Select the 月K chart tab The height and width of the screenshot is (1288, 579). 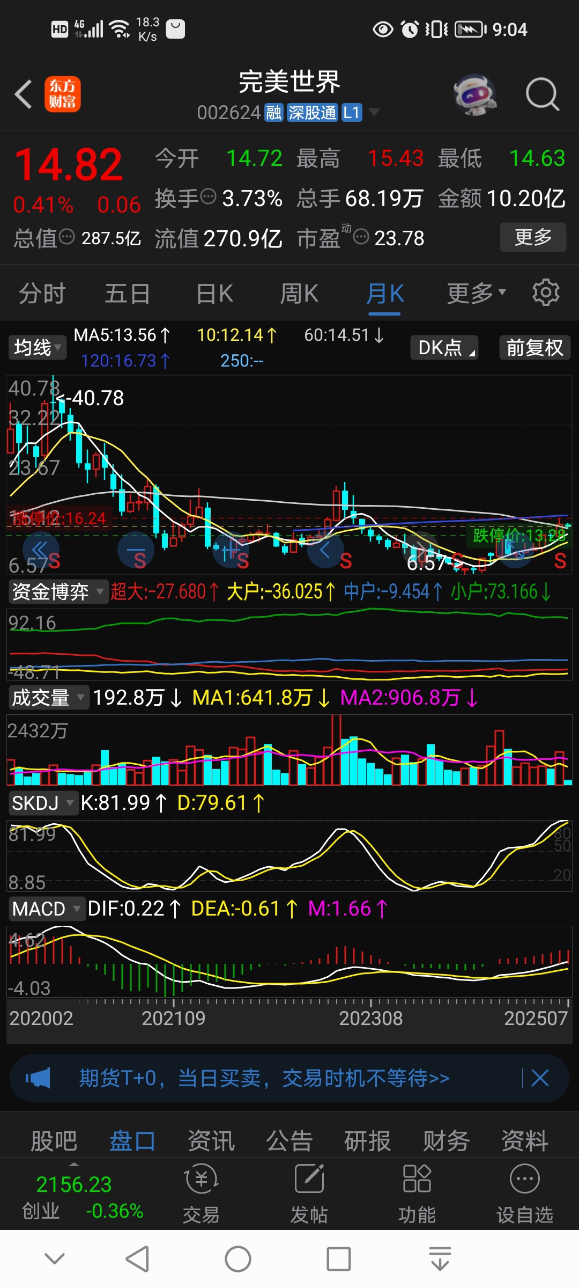tap(385, 294)
